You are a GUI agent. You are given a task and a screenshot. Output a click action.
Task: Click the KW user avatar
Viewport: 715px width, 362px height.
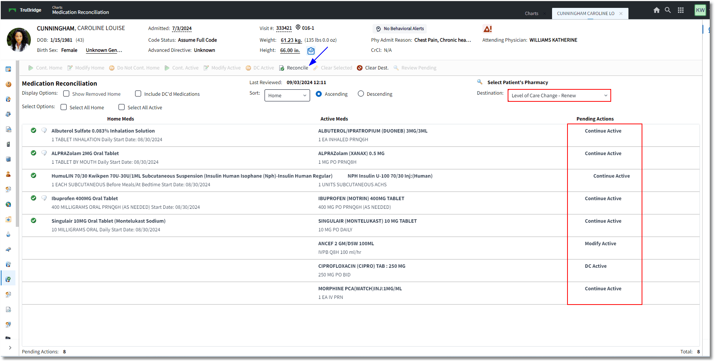tap(700, 10)
